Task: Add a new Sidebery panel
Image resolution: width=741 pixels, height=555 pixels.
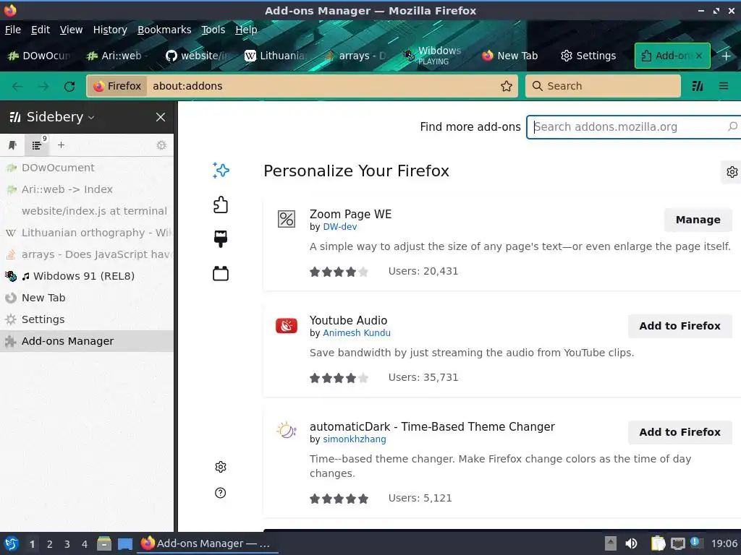Action: tap(61, 145)
